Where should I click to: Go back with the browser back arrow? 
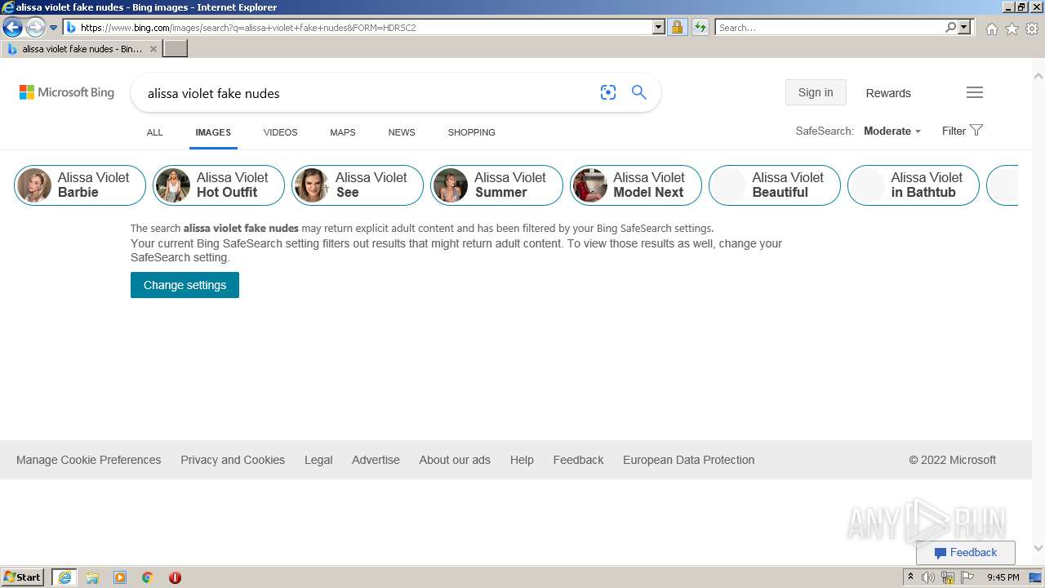point(12,27)
